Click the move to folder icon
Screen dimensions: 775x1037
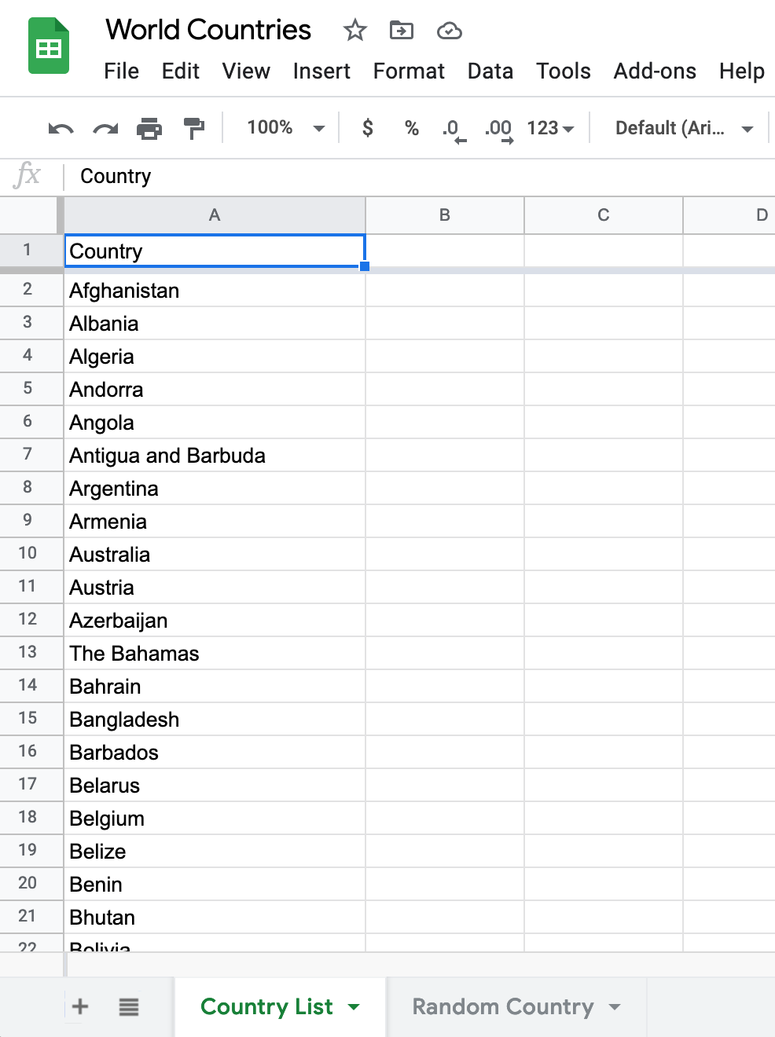point(402,31)
